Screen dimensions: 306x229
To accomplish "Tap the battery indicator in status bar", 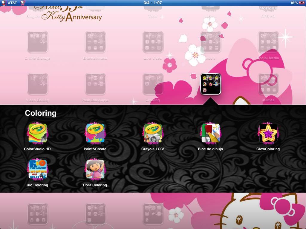I will pos(302,3).
